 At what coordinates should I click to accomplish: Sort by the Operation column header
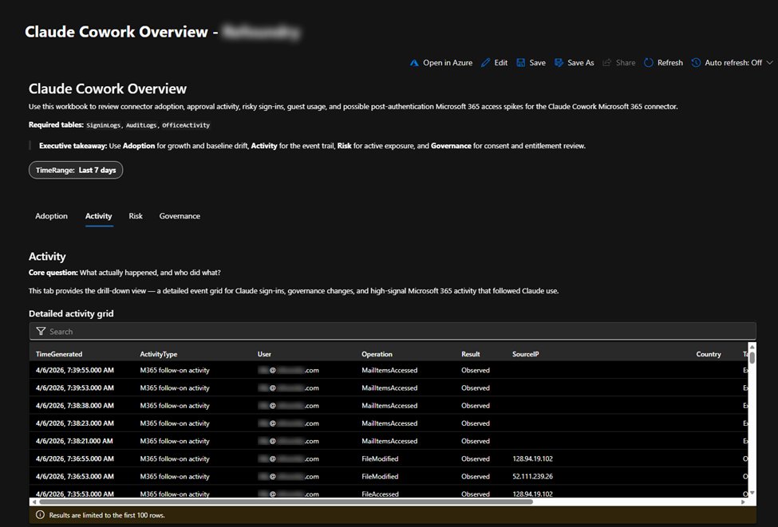click(x=377, y=354)
